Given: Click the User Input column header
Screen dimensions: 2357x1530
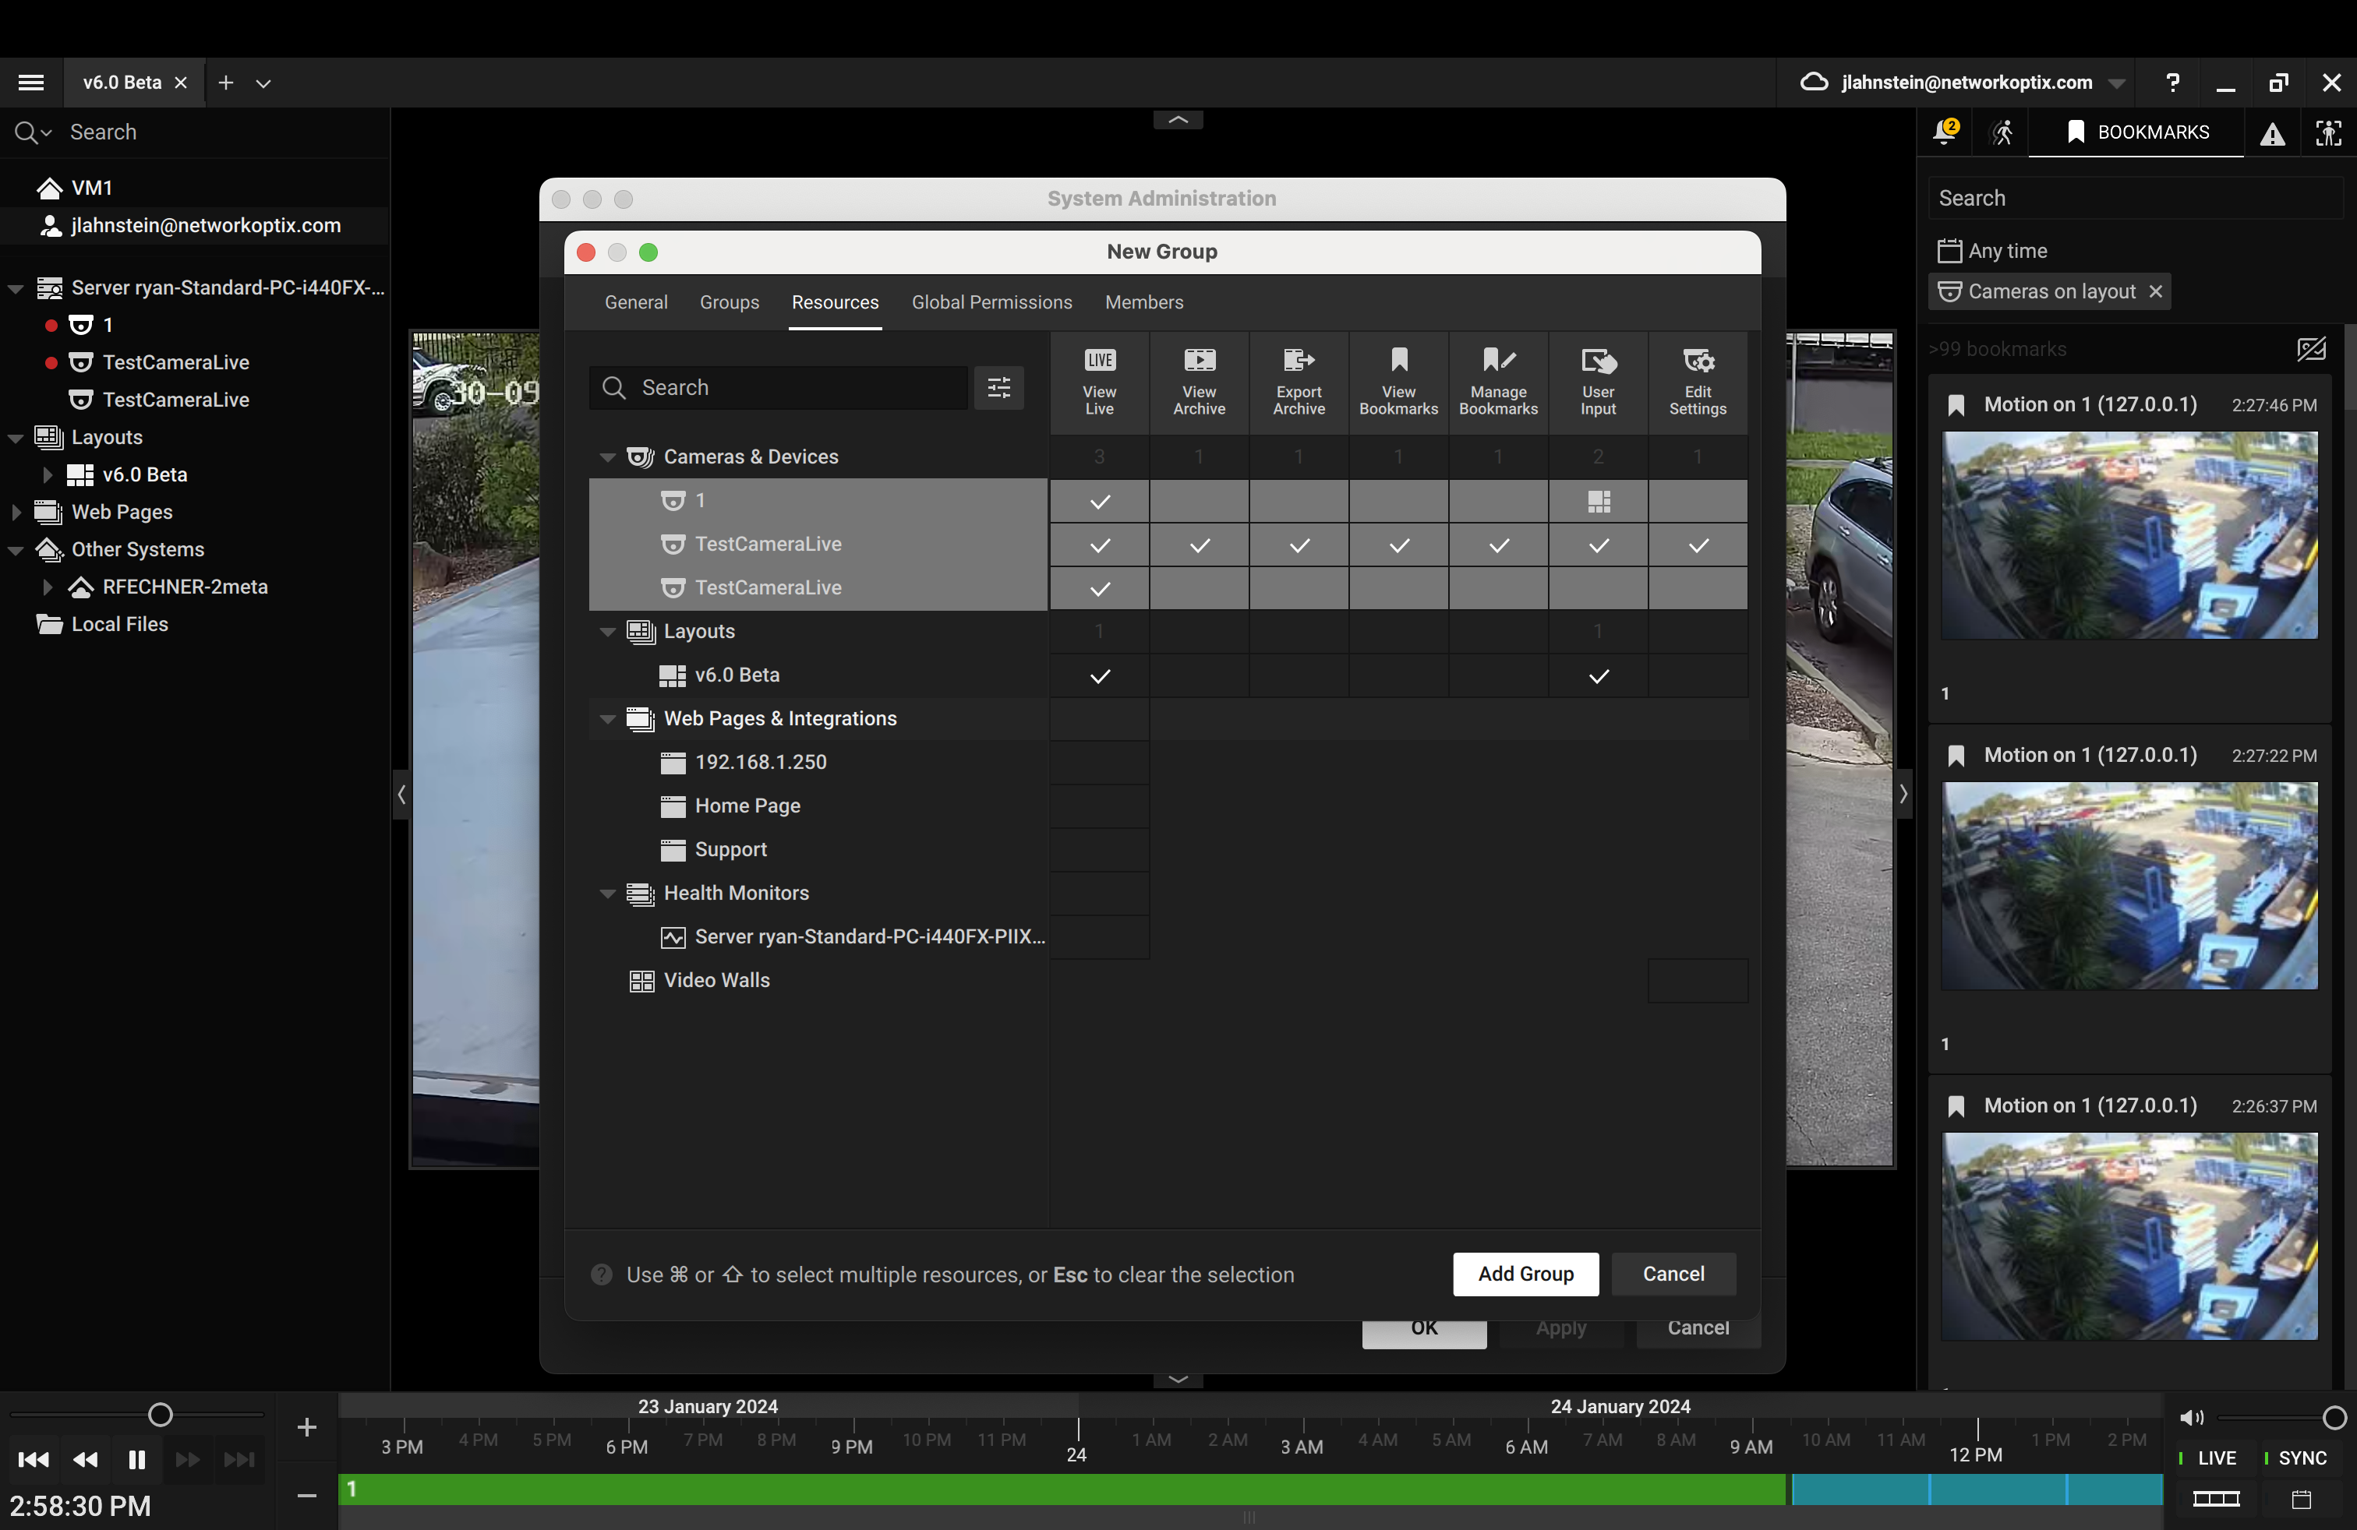Looking at the screenshot, I should point(1599,382).
